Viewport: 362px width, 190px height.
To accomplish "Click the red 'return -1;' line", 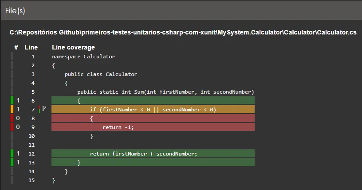I will pos(153,127).
